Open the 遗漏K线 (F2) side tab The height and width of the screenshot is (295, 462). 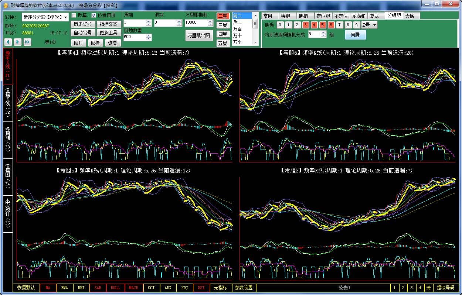[x=8, y=103]
